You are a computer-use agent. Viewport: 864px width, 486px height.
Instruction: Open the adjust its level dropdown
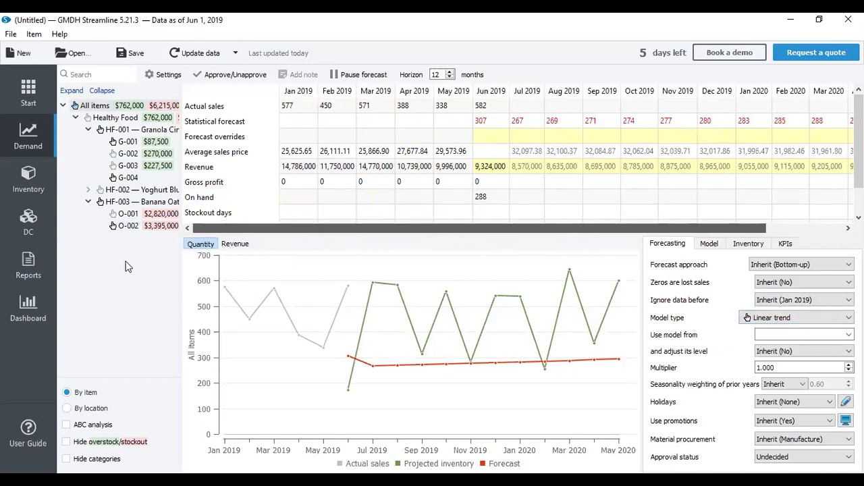click(x=804, y=351)
